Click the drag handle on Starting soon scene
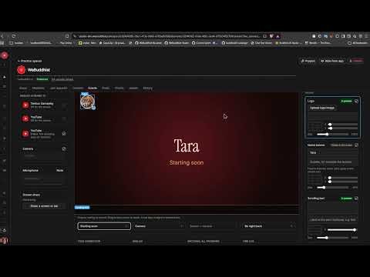 [x=126, y=226]
